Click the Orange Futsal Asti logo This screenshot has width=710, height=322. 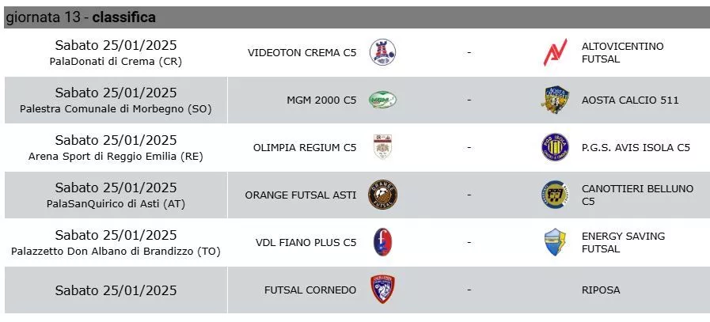382,195
